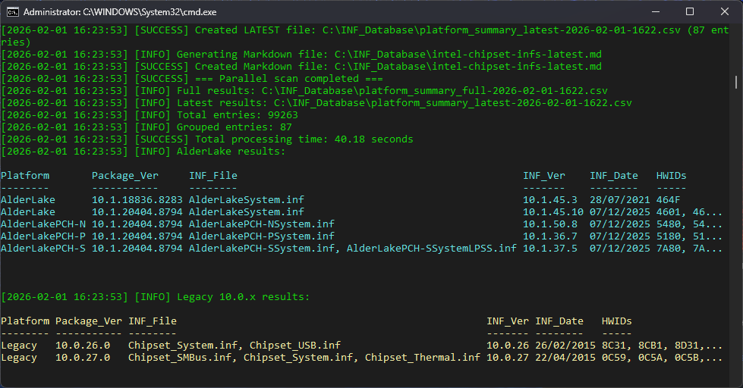
Task: Minimize the Administrator command prompt window
Action: 654,12
